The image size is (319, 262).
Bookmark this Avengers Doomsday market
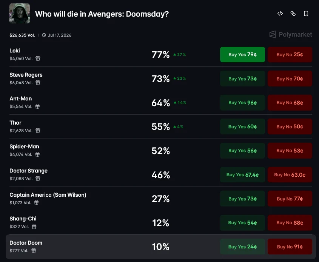306,14
